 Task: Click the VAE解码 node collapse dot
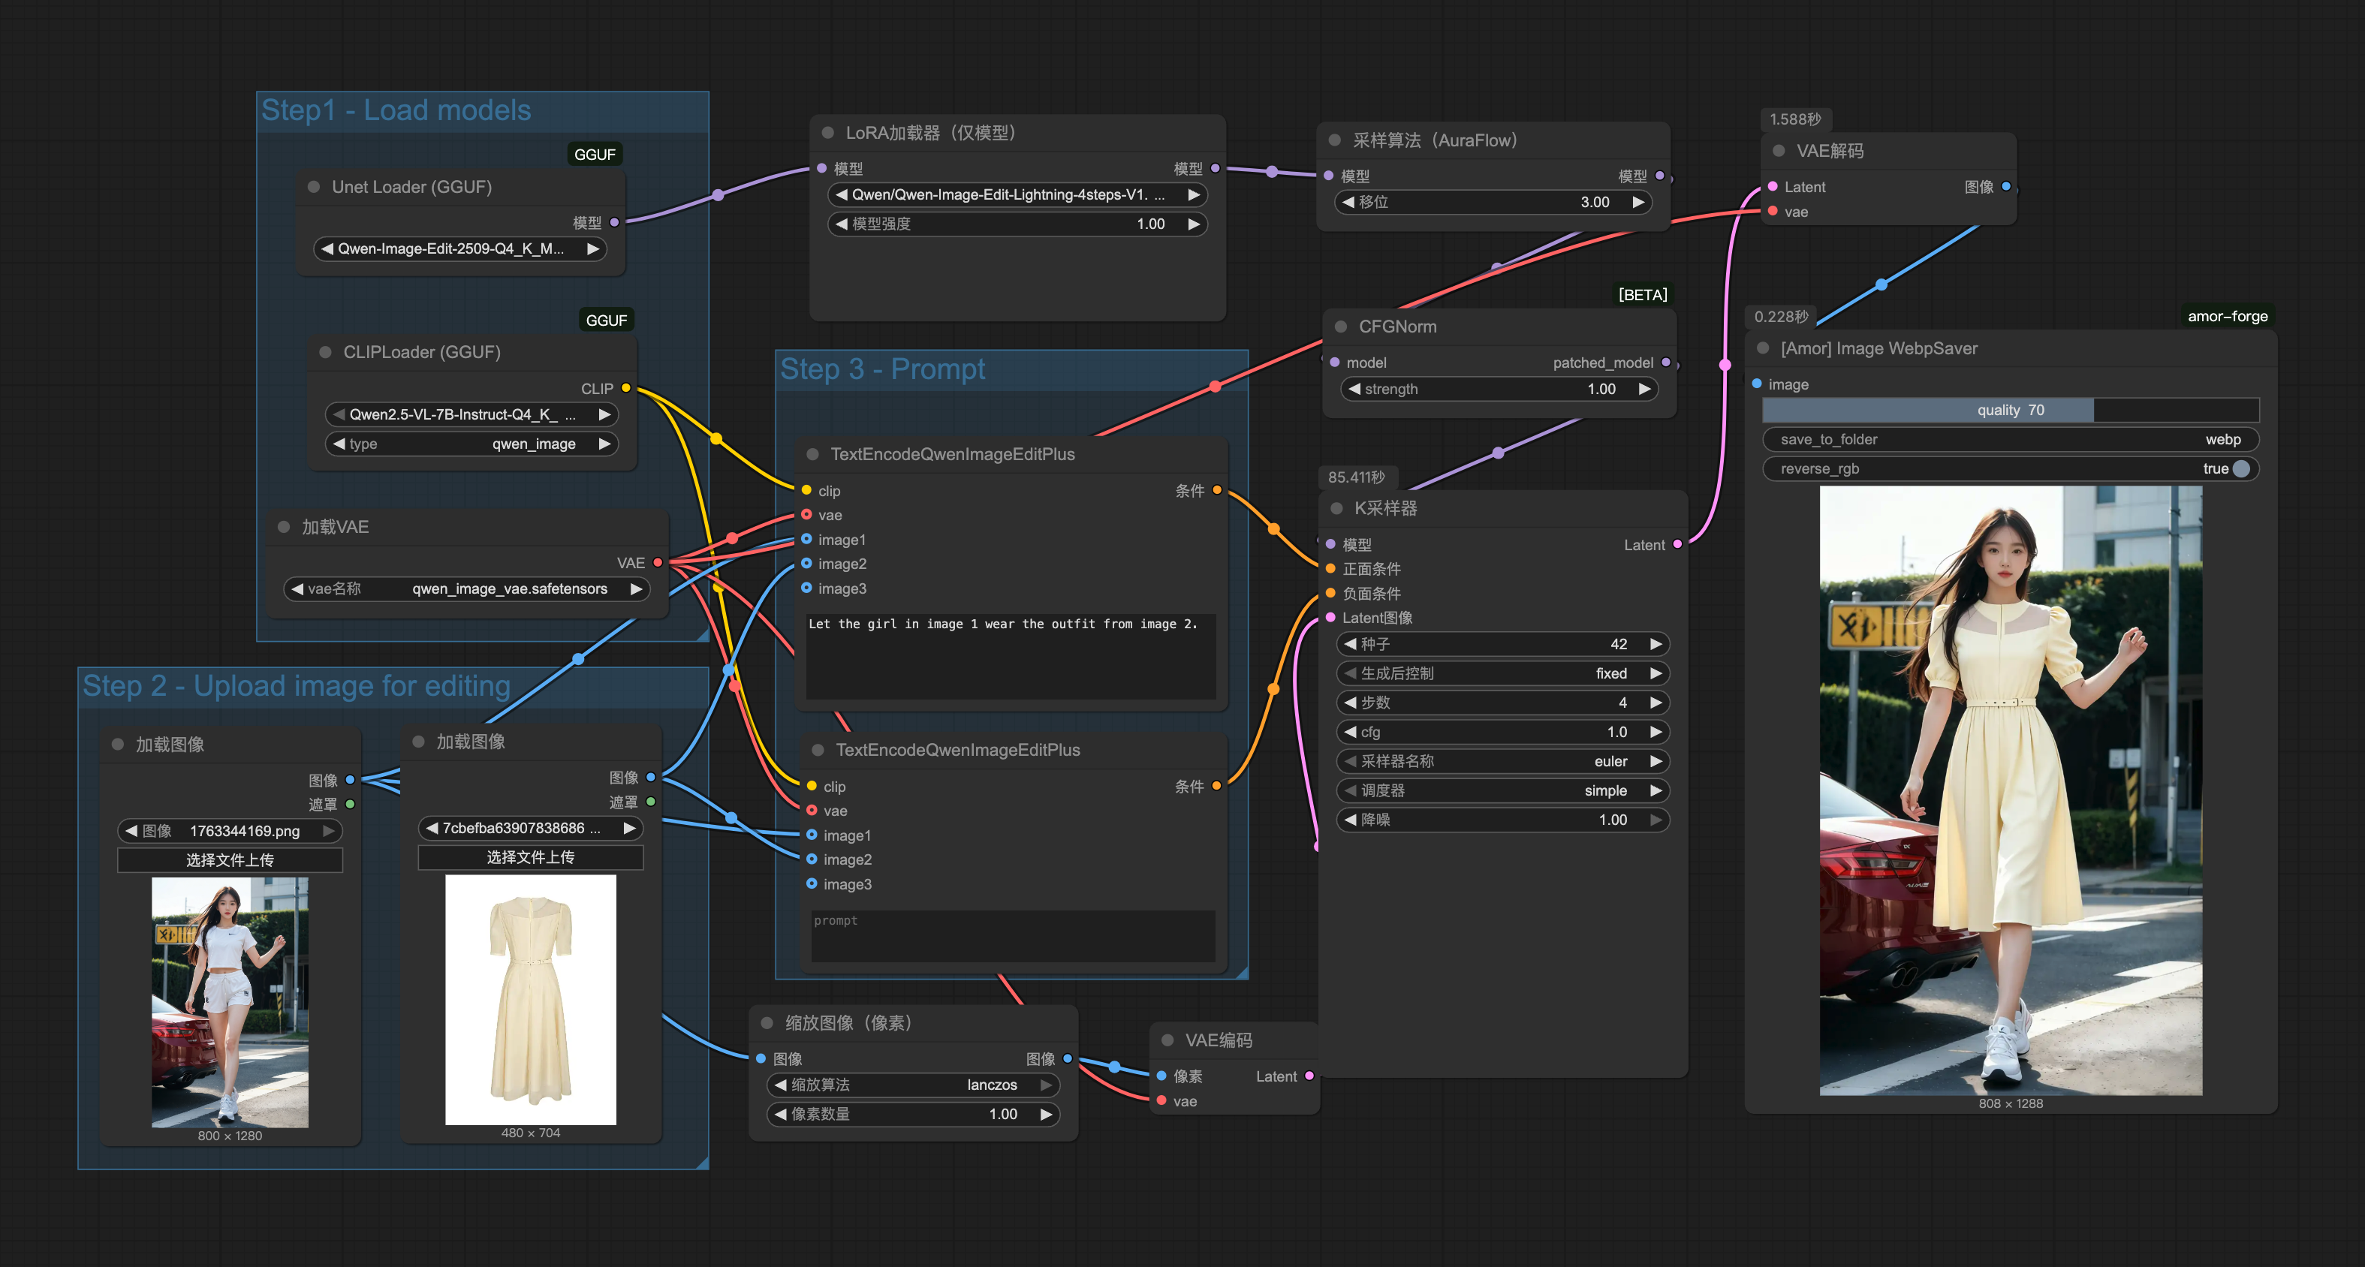pyautogui.click(x=1779, y=151)
